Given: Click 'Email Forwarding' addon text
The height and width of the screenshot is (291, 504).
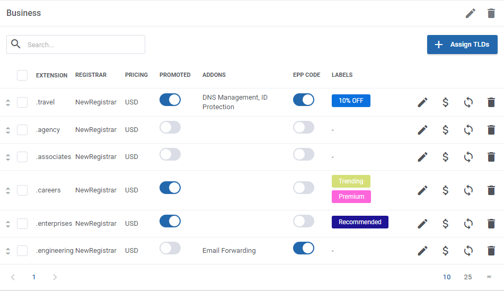Looking at the screenshot, I should point(229,251).
